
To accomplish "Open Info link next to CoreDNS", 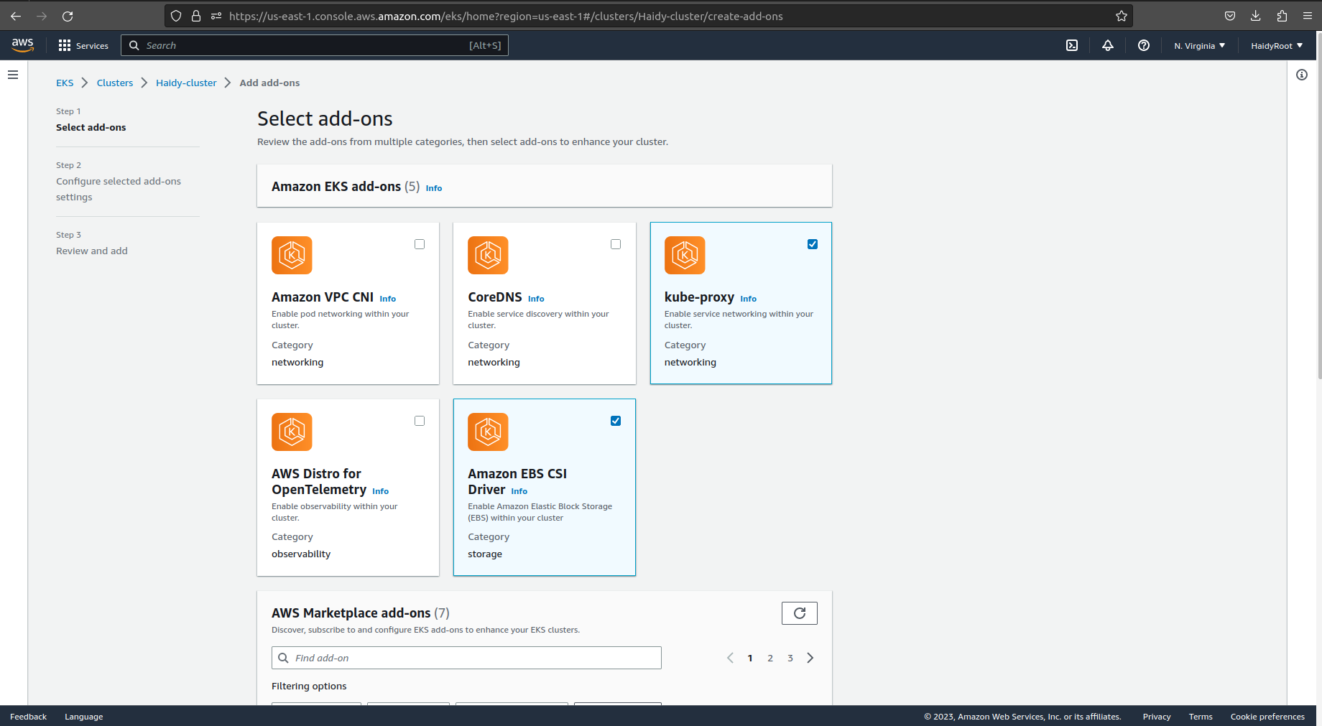I will (536, 299).
